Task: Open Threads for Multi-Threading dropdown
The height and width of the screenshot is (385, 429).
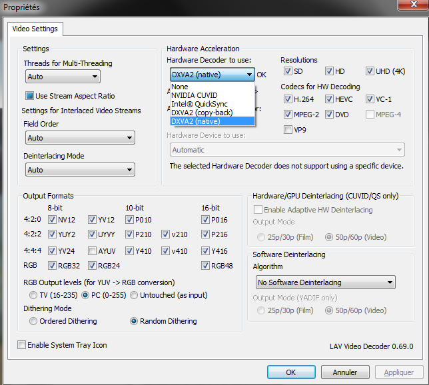Action: tap(63, 77)
